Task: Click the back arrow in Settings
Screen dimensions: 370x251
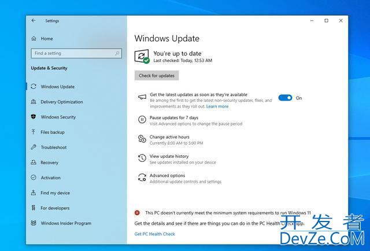Action: [x=34, y=21]
